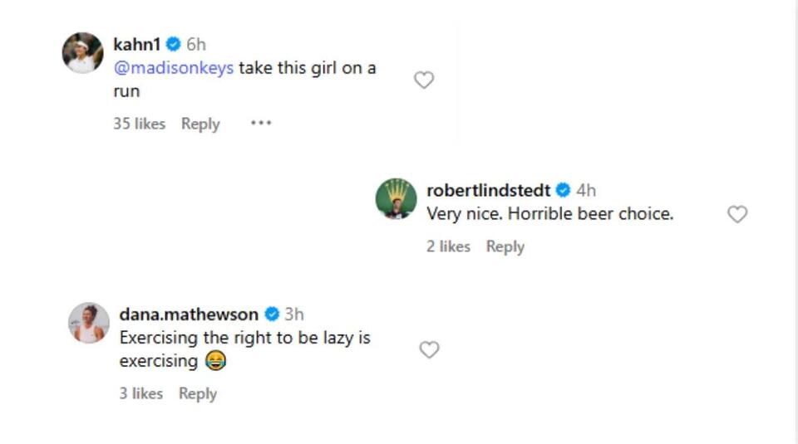
Task: Click the verified badge next to robertlindstedt
Action: (563, 190)
